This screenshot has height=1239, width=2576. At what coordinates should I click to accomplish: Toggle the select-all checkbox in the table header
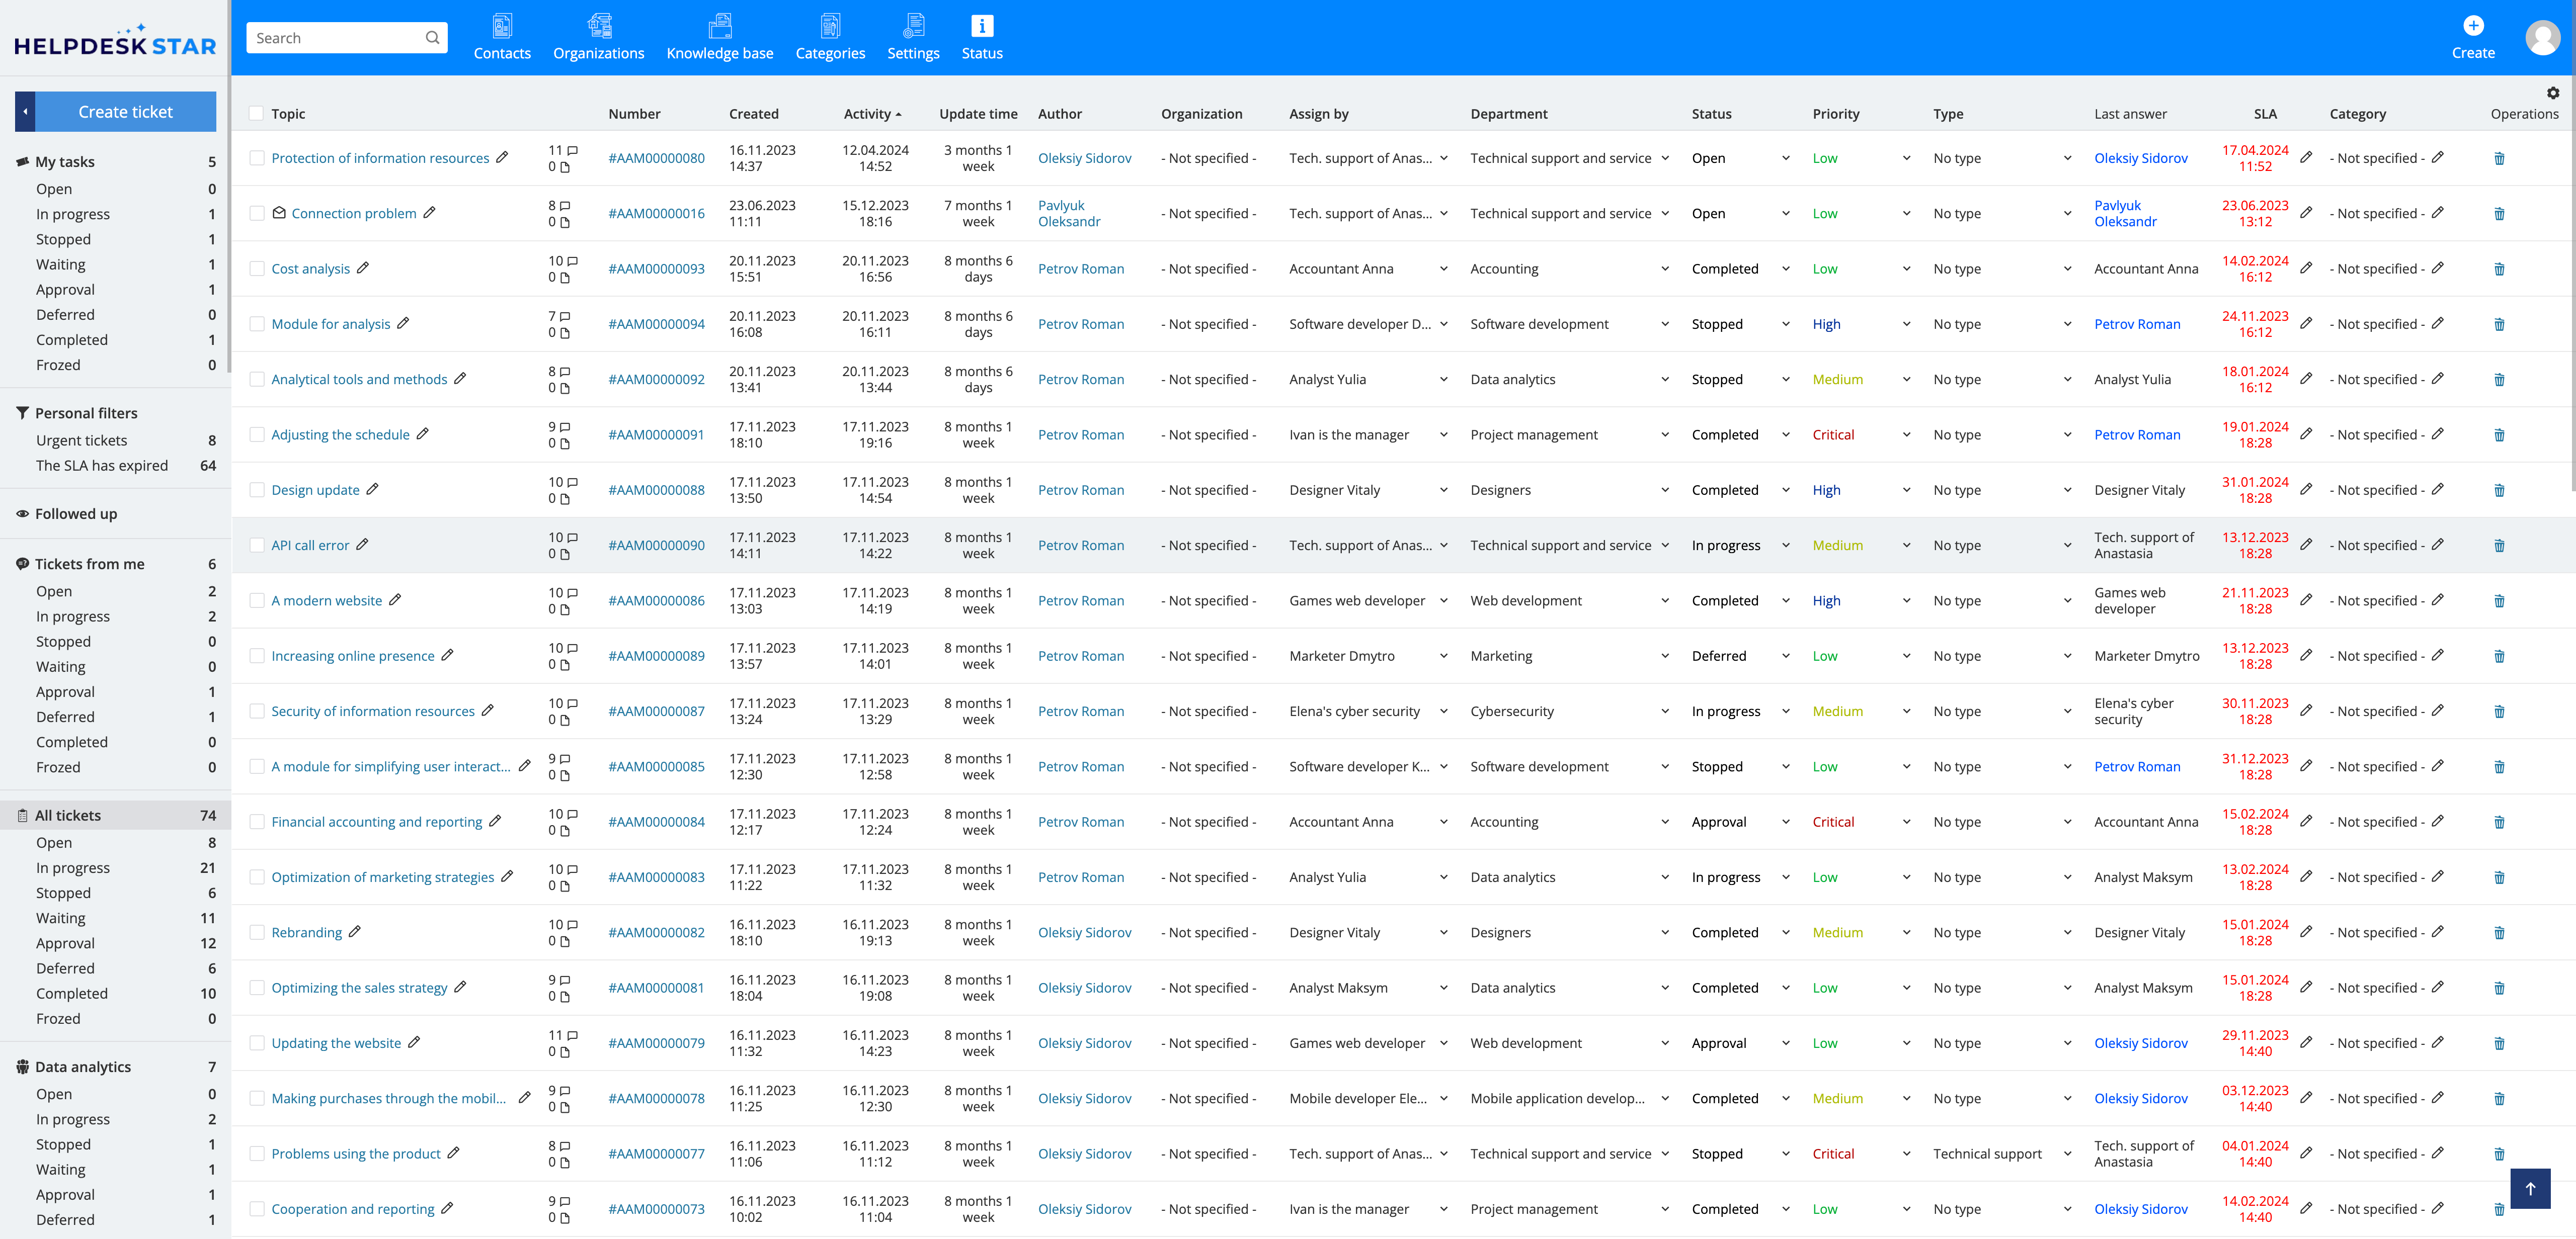click(257, 114)
